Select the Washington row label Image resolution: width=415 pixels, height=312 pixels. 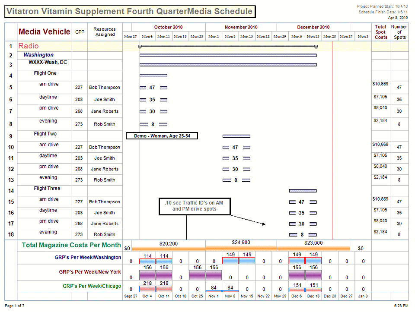click(x=38, y=55)
